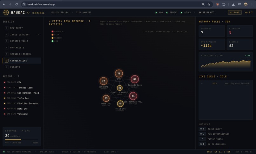This screenshot has height=154, width=256.
Task: Go back with the browser back arrow
Action: [4, 4]
